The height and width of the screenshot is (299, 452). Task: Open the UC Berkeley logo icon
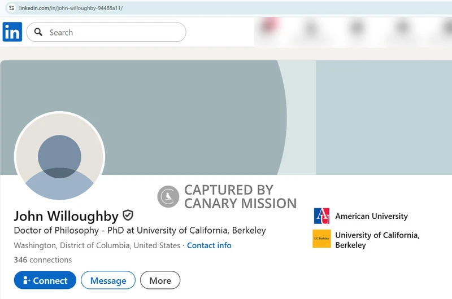click(x=321, y=239)
